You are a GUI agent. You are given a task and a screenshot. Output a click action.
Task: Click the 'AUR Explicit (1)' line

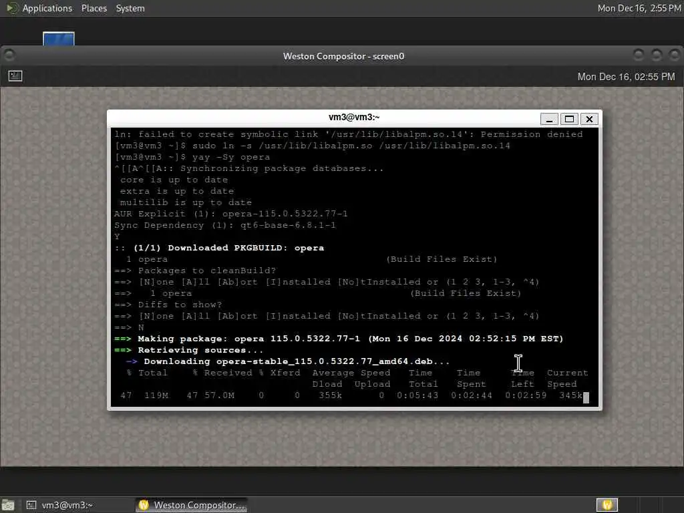(x=231, y=214)
